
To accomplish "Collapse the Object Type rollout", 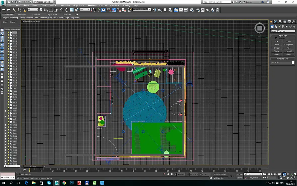I will click(282, 36).
